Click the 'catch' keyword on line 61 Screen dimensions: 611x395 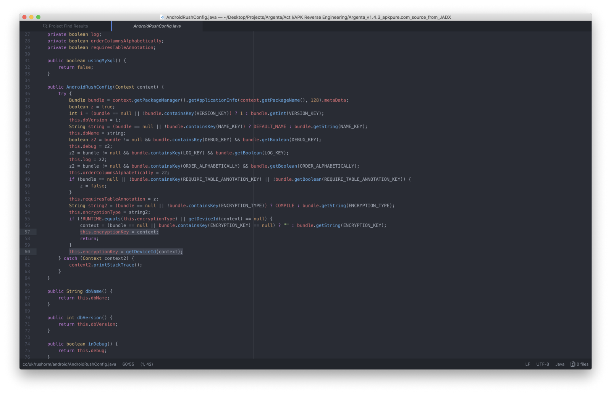[71, 258]
